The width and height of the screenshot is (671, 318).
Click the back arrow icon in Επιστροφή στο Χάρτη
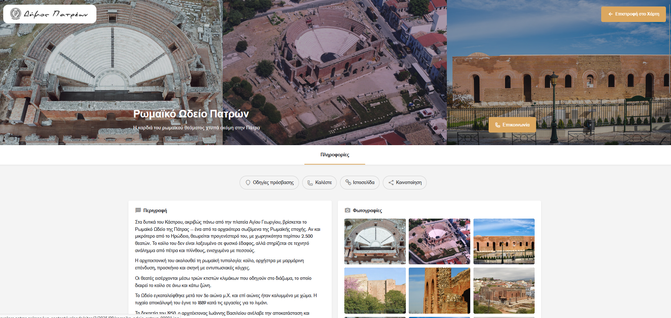click(x=610, y=14)
